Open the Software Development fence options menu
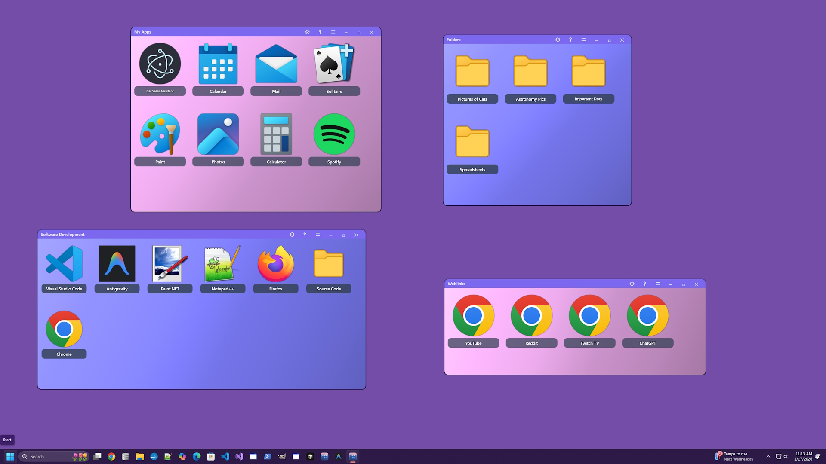The height and width of the screenshot is (464, 826). tap(318, 235)
